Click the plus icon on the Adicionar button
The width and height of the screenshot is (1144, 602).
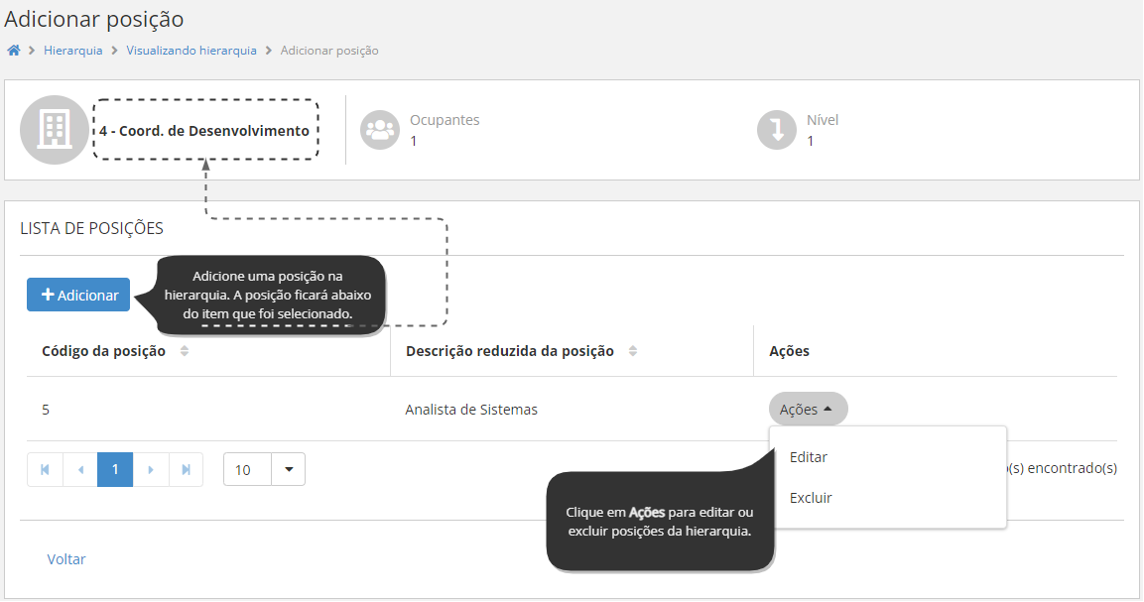coord(47,294)
